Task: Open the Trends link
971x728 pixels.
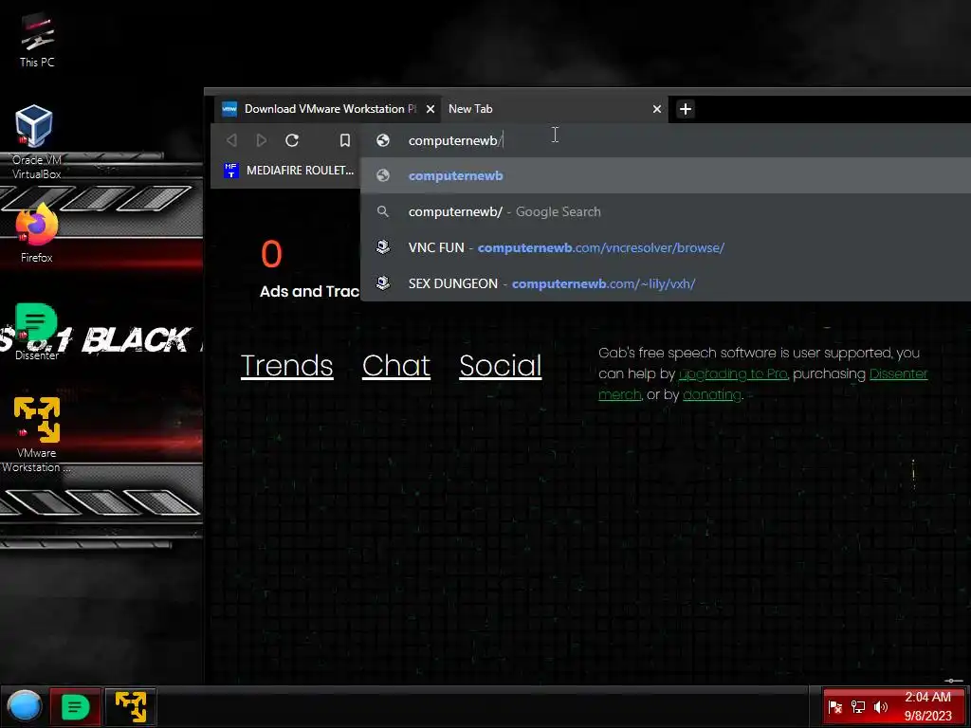Action: click(286, 365)
